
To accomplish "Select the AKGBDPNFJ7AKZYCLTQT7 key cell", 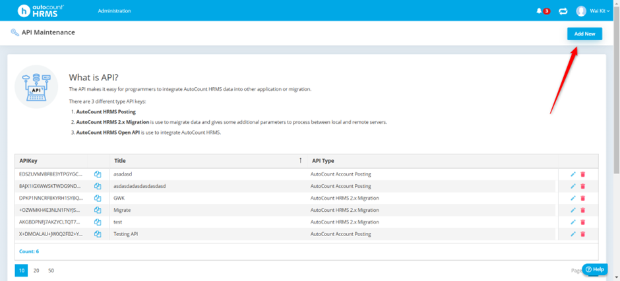I will (51, 222).
